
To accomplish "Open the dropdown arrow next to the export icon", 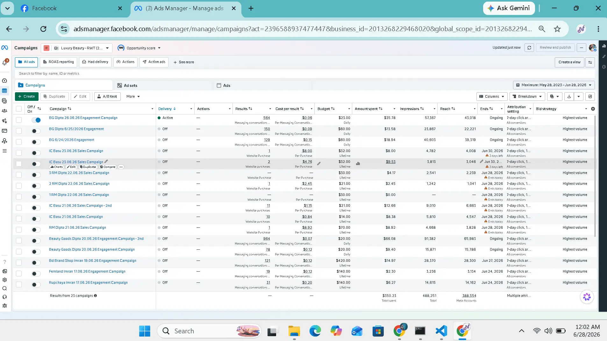I will [x=579, y=96].
